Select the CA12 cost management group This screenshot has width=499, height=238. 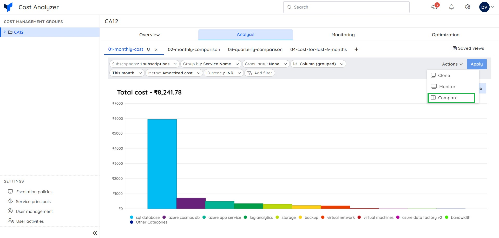[x=50, y=32]
